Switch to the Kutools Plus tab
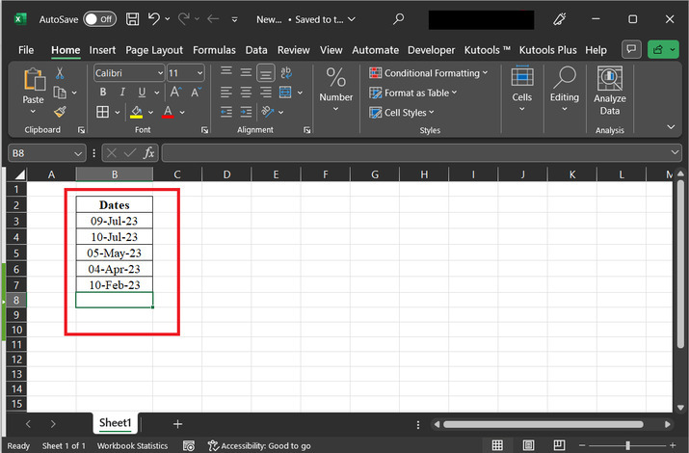Image resolution: width=689 pixels, height=453 pixels. point(547,50)
